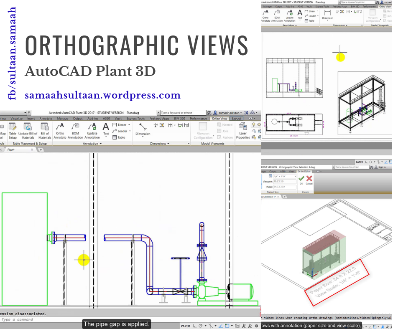Run Update Annotation in the layout-sheet window
The height and width of the screenshot is (329, 393).
click(x=289, y=16)
